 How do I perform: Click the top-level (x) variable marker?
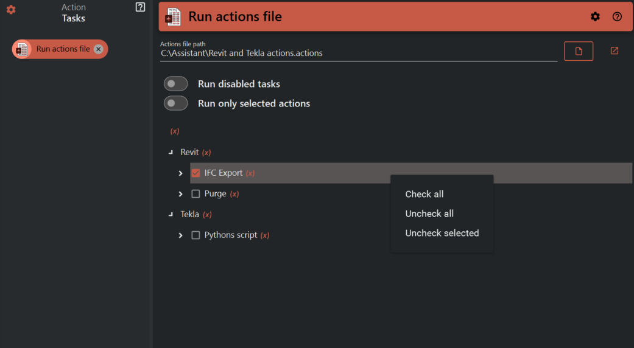pyautogui.click(x=175, y=131)
